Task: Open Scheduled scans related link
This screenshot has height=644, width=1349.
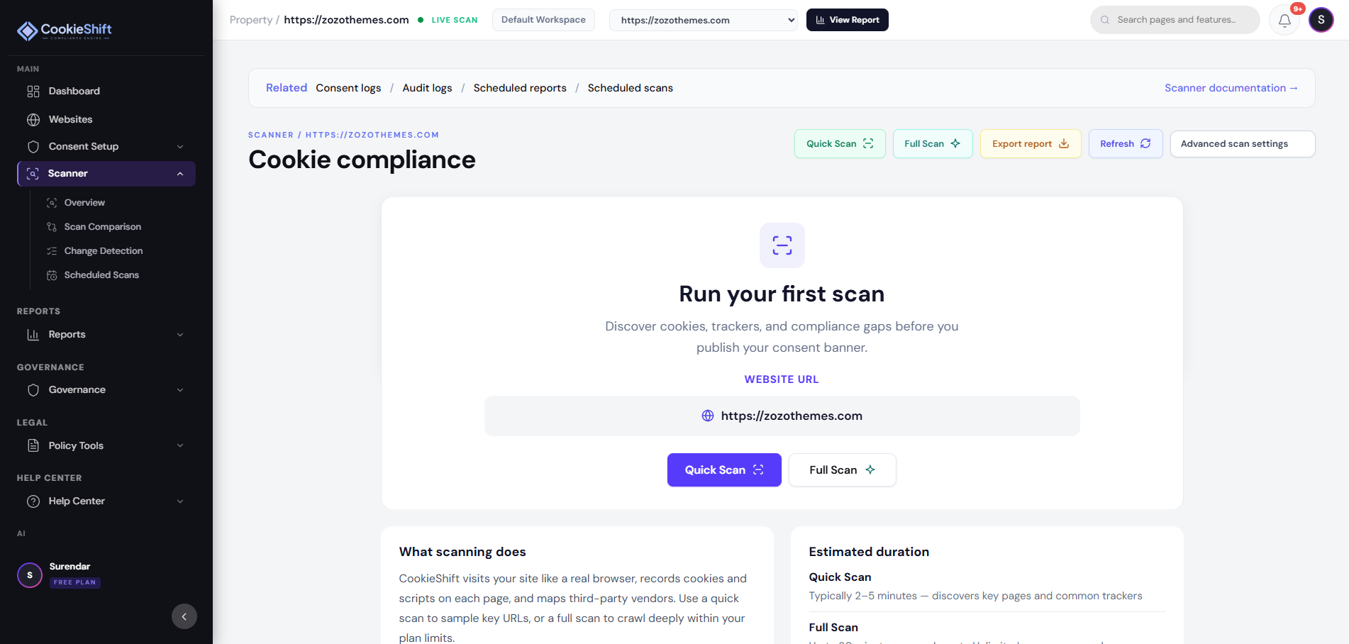Action: click(x=631, y=88)
